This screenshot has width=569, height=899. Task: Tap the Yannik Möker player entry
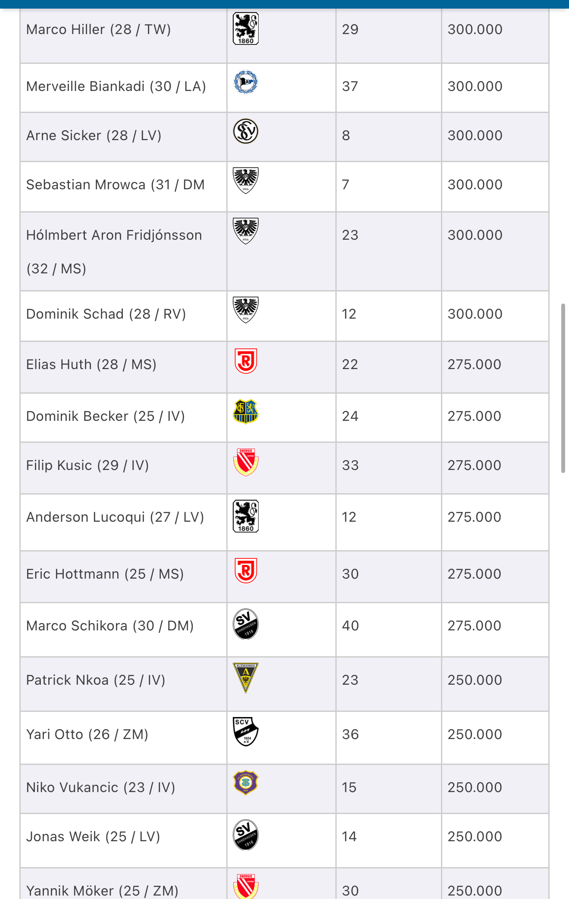(103, 890)
